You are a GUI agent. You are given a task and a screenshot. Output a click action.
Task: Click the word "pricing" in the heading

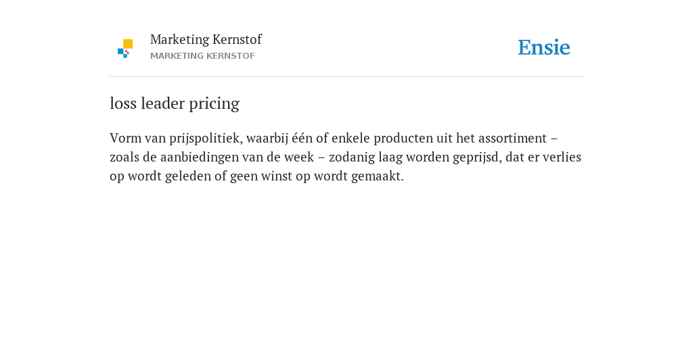215,105
